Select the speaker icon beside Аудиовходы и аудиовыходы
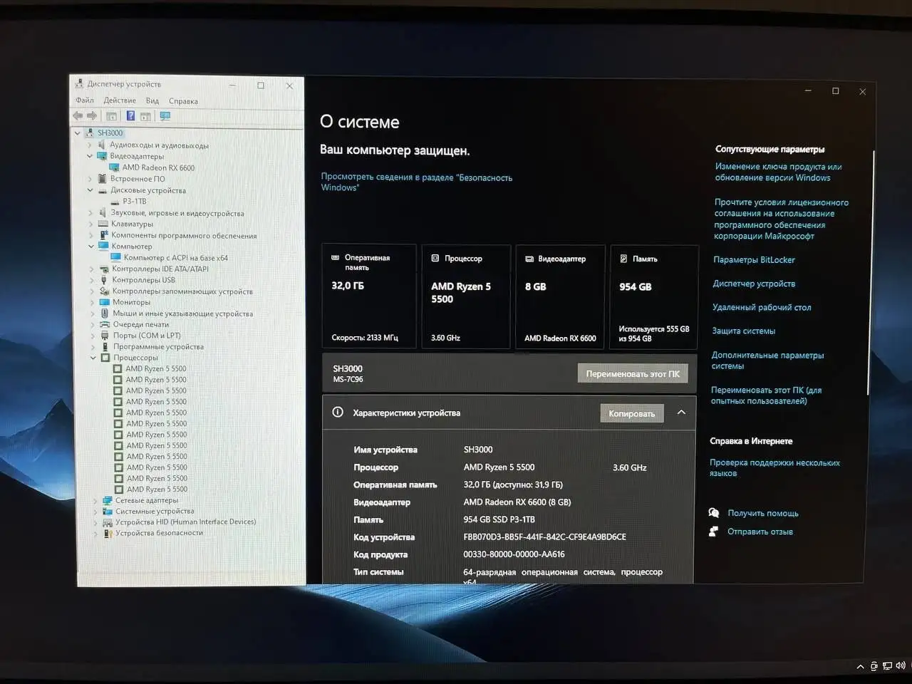 (103, 145)
